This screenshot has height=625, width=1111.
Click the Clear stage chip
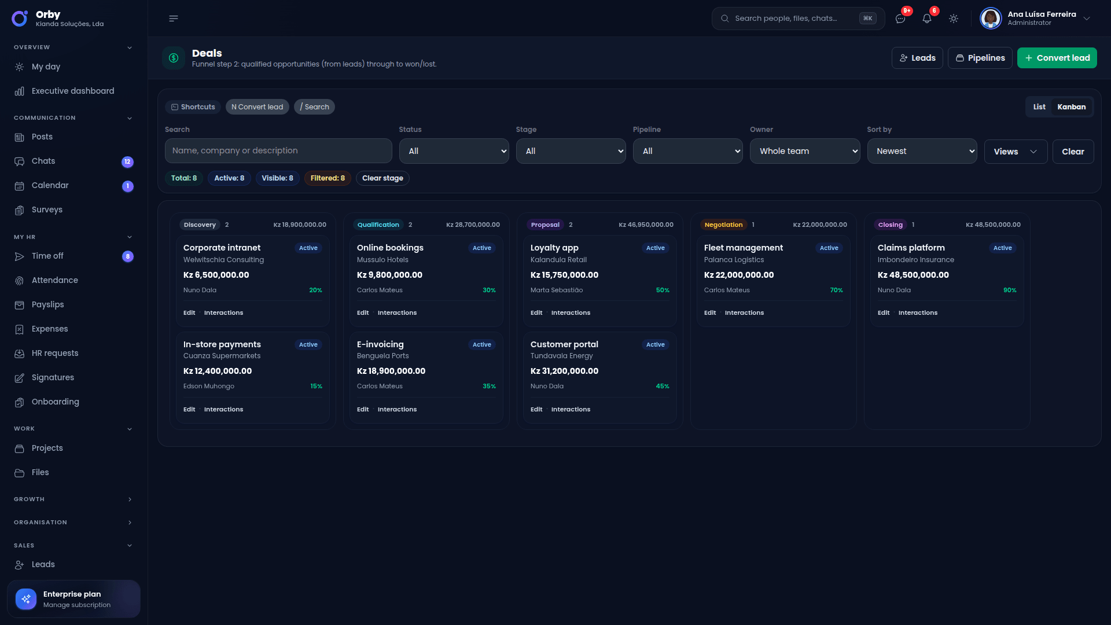coord(382,178)
